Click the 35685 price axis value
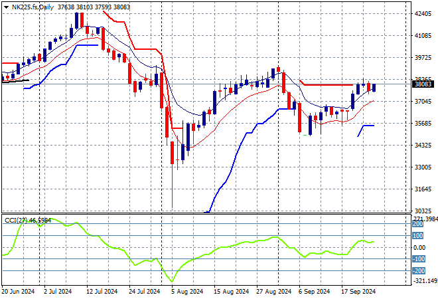This screenshot has width=438, height=299. (423, 124)
